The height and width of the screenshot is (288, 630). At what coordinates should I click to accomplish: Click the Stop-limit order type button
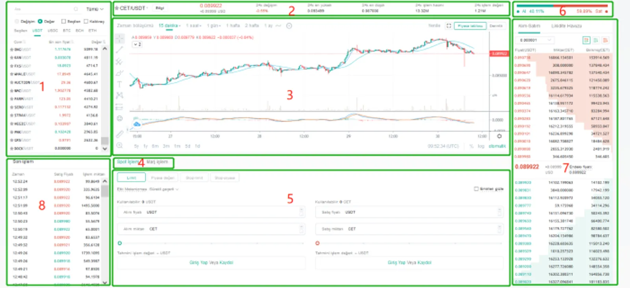click(x=195, y=178)
